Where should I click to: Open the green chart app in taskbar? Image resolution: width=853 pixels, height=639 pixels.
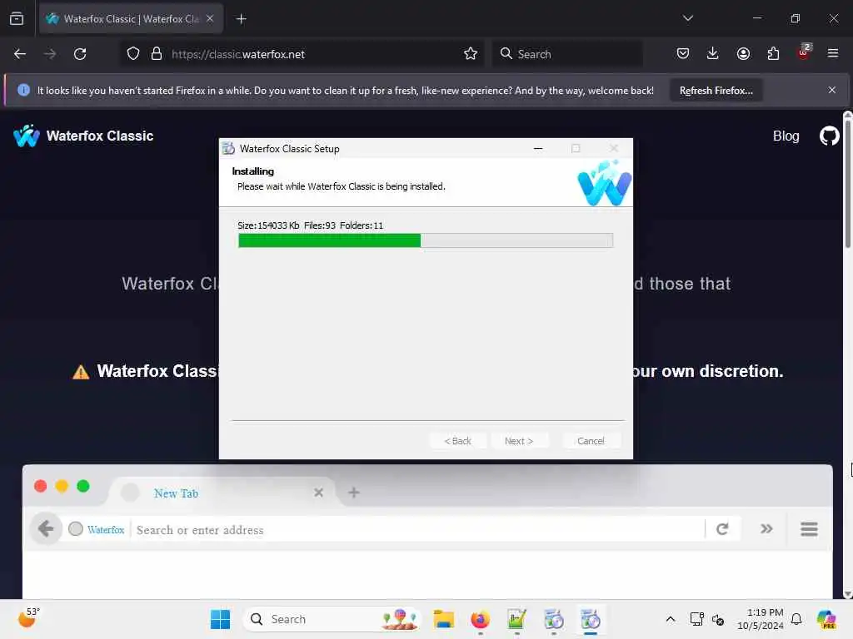coord(516,619)
